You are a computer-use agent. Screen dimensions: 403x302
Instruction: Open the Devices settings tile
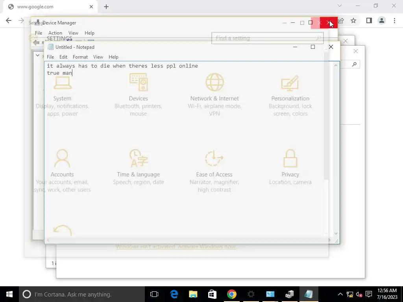click(138, 95)
